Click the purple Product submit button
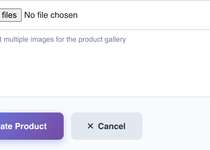This screenshot has height=150, width=210. pyautogui.click(x=30, y=126)
